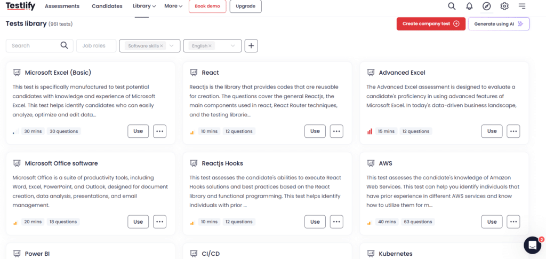
Task: Click the "20 mins" tag
Action: click(33, 222)
